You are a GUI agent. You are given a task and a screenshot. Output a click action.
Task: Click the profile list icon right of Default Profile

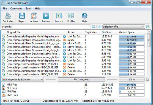[148, 27]
